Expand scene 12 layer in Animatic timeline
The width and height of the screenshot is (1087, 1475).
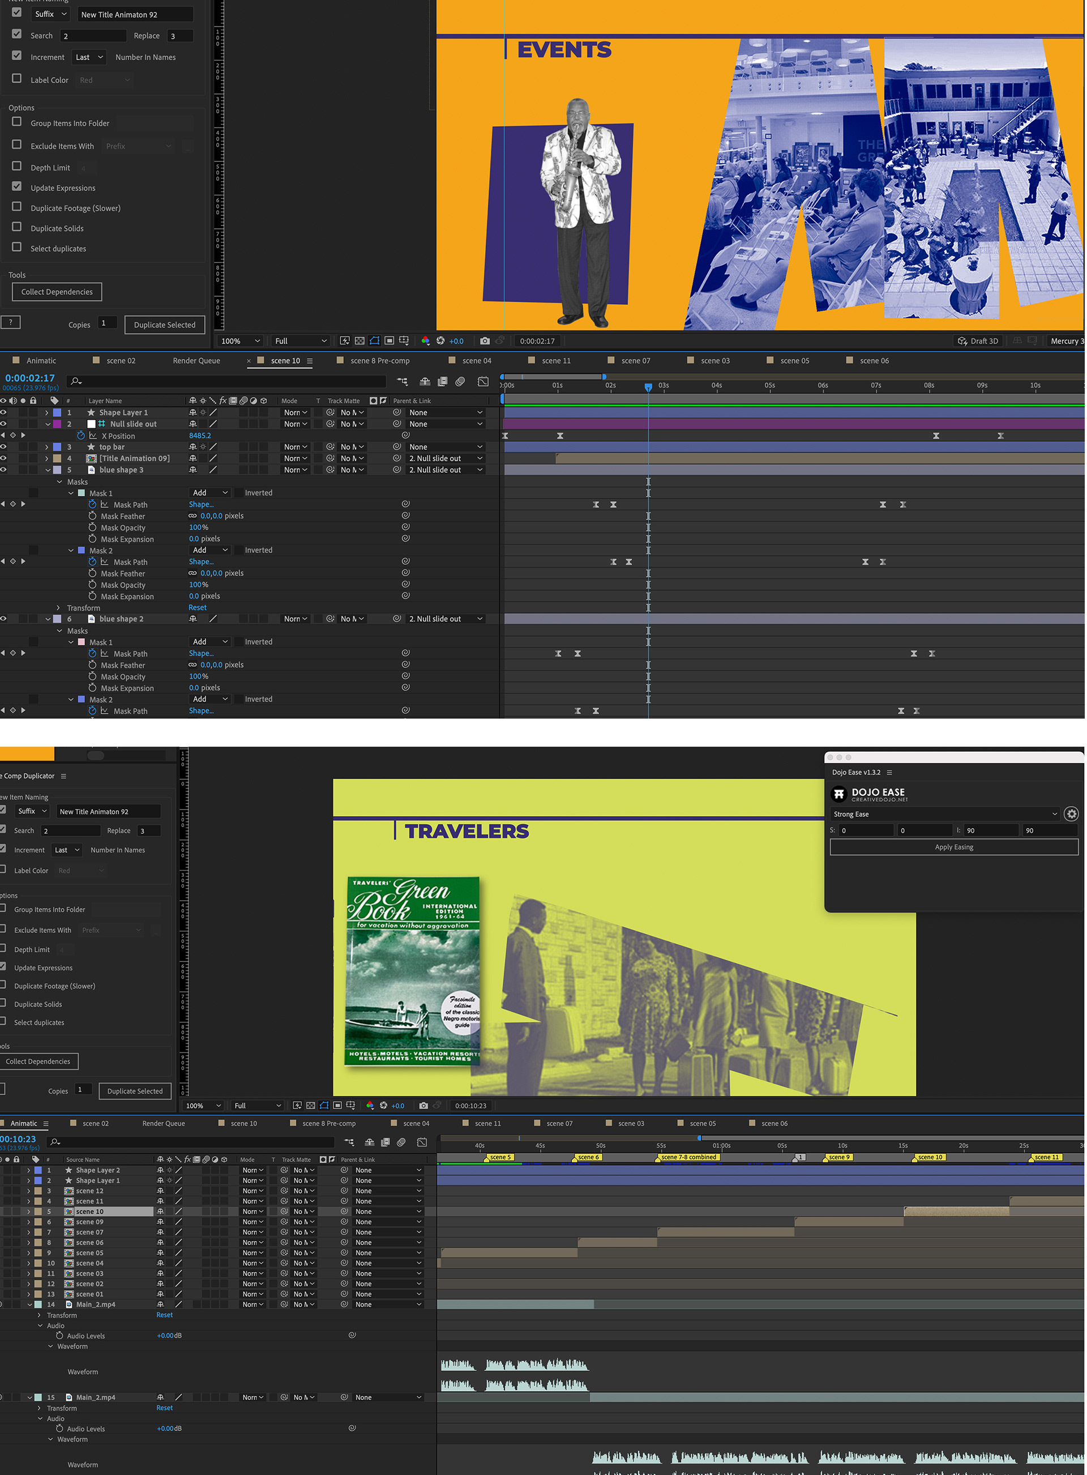pos(28,1191)
